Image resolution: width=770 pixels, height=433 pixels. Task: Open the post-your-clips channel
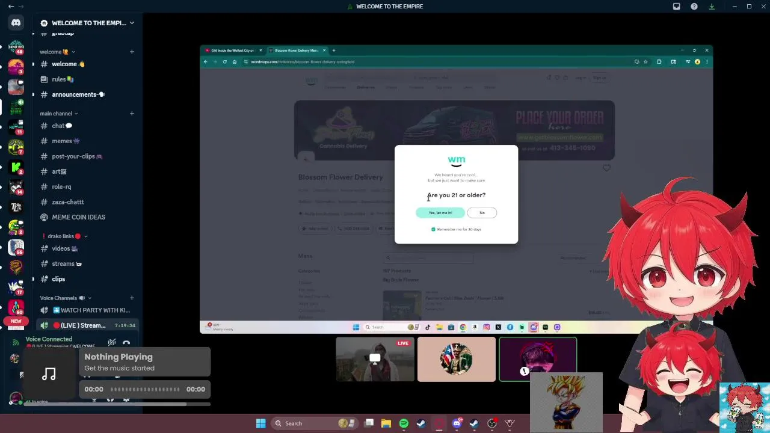coord(87,156)
